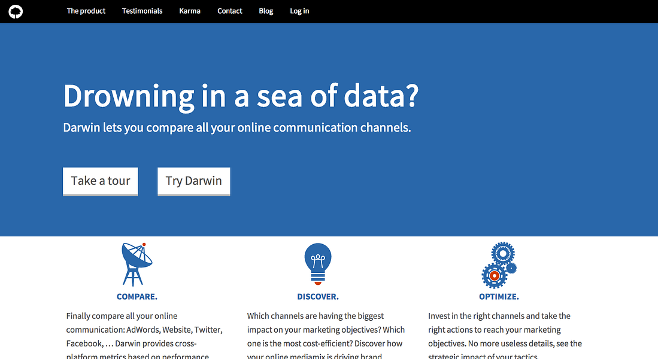This screenshot has height=359, width=658.
Task: Click the paragraph starting Which channels are having
Action: click(326, 335)
